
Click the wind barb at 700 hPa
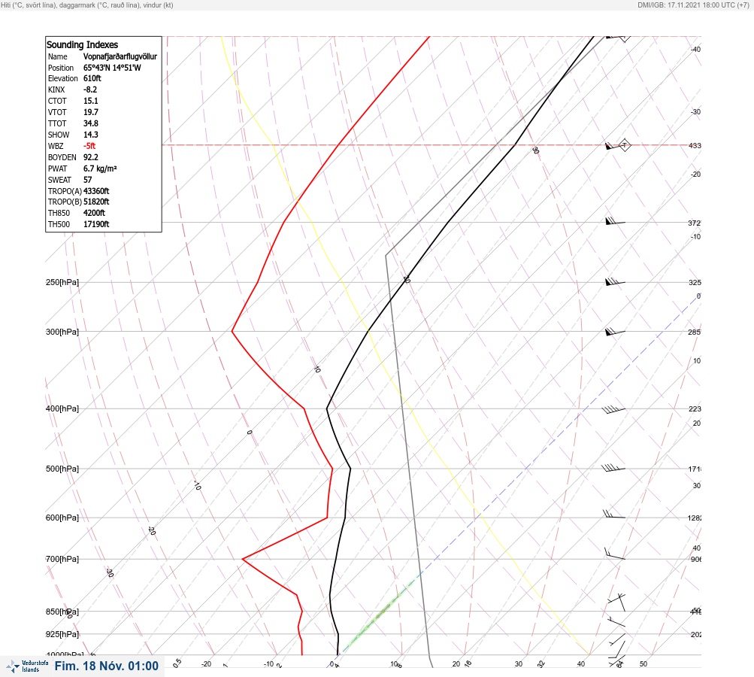point(614,554)
